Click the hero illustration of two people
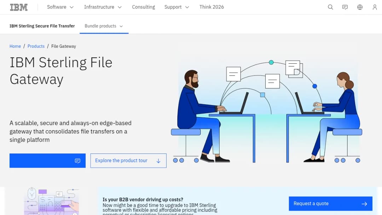Screen dimensions: 382x215 (x=267, y=111)
